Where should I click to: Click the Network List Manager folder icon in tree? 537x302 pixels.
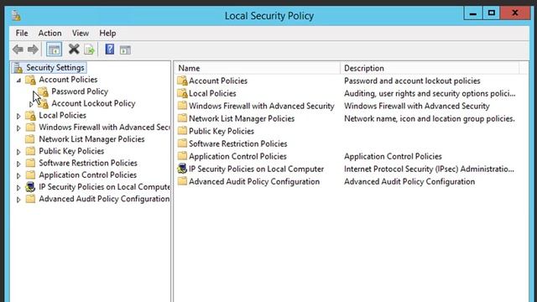[30, 139]
